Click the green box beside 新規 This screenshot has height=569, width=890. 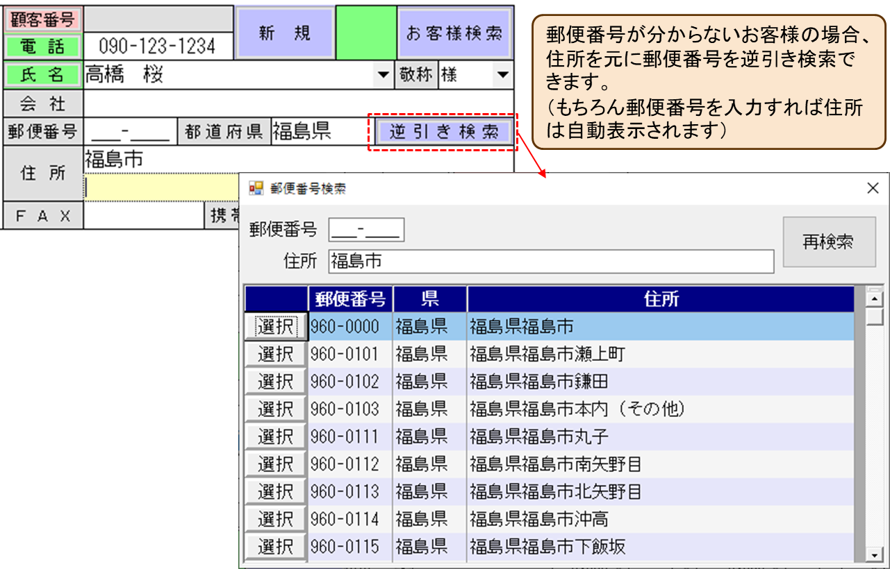tap(365, 33)
